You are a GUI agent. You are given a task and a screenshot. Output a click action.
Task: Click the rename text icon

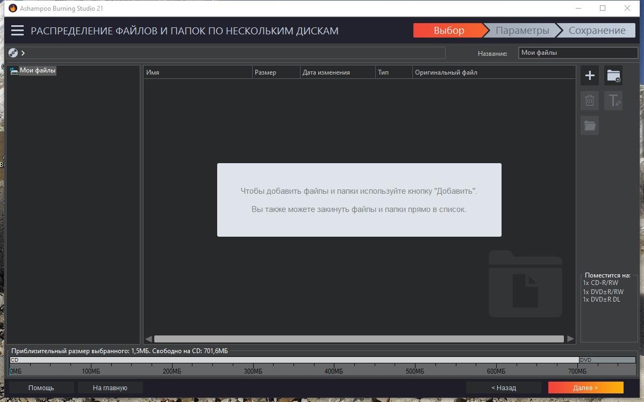(x=613, y=100)
